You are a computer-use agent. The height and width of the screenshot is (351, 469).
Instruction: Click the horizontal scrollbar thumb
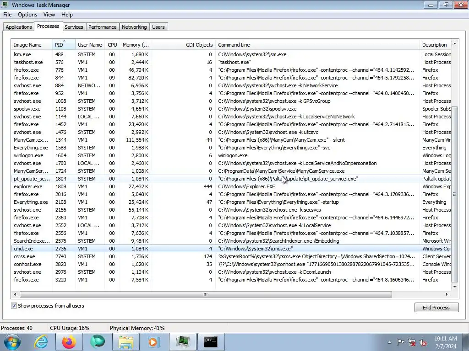pyautogui.click(x=206, y=295)
